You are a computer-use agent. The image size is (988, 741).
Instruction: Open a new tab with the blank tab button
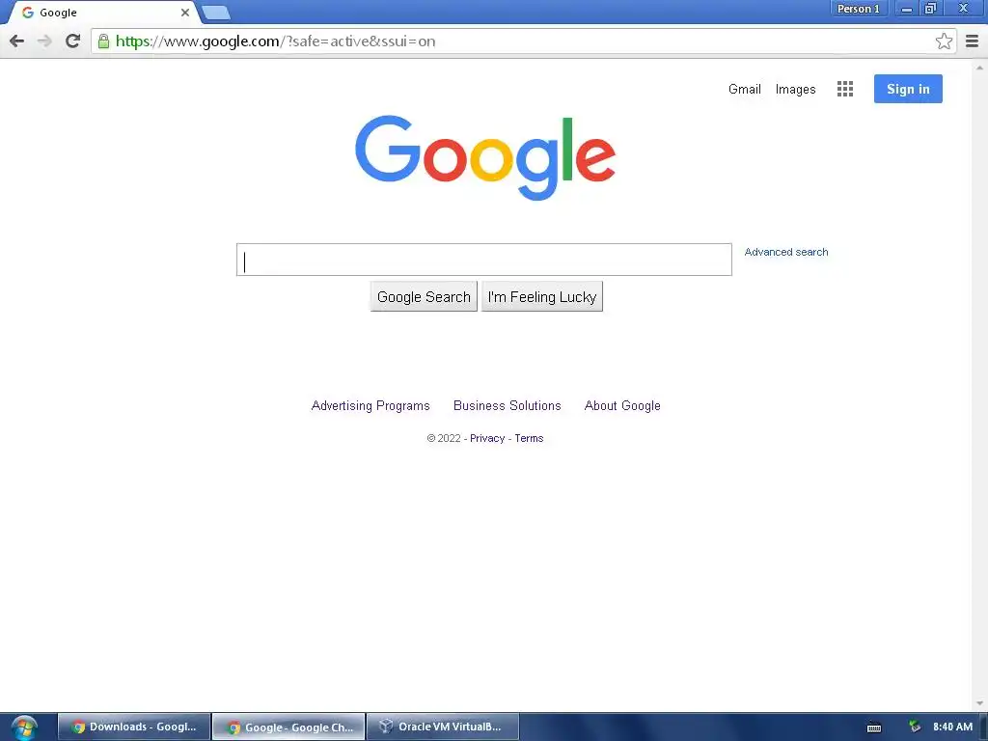click(x=216, y=13)
